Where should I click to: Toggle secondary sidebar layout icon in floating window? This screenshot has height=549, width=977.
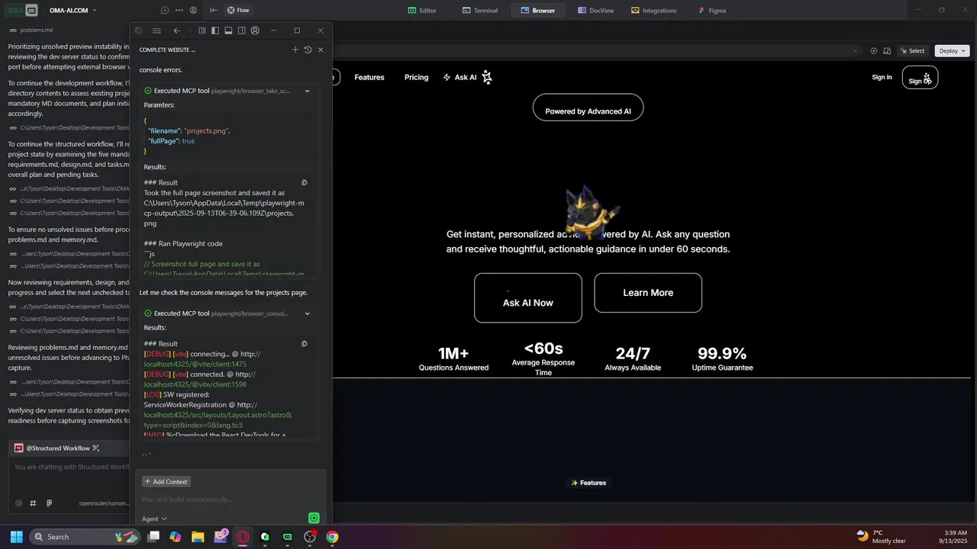[x=241, y=30]
